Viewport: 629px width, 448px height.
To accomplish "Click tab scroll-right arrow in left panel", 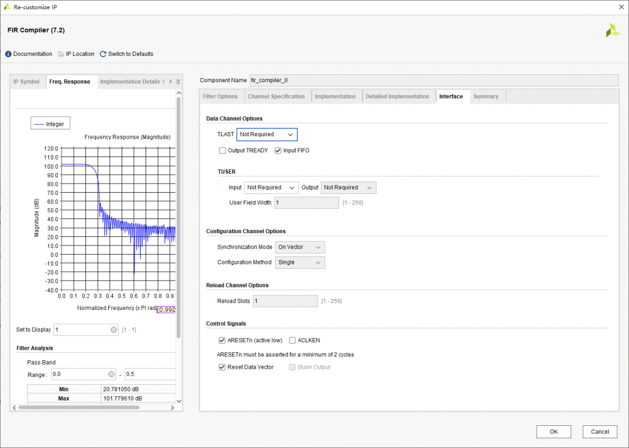I will 171,82.
